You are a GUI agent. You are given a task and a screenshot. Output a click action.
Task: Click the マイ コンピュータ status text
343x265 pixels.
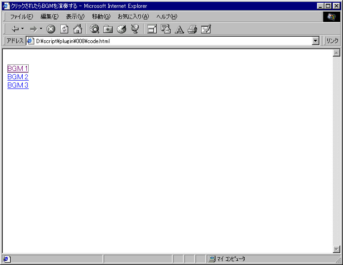pyautogui.click(x=231, y=259)
